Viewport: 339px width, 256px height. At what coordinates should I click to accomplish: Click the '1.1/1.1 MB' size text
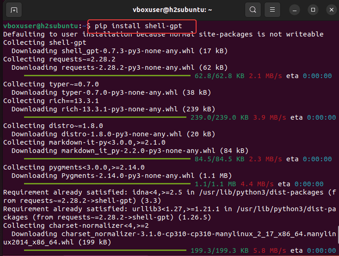(x=215, y=184)
